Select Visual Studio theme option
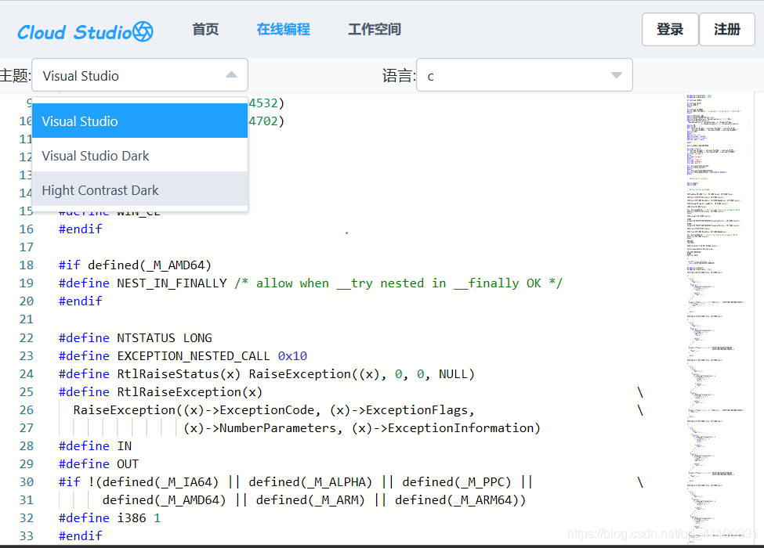764x548 pixels. click(139, 121)
